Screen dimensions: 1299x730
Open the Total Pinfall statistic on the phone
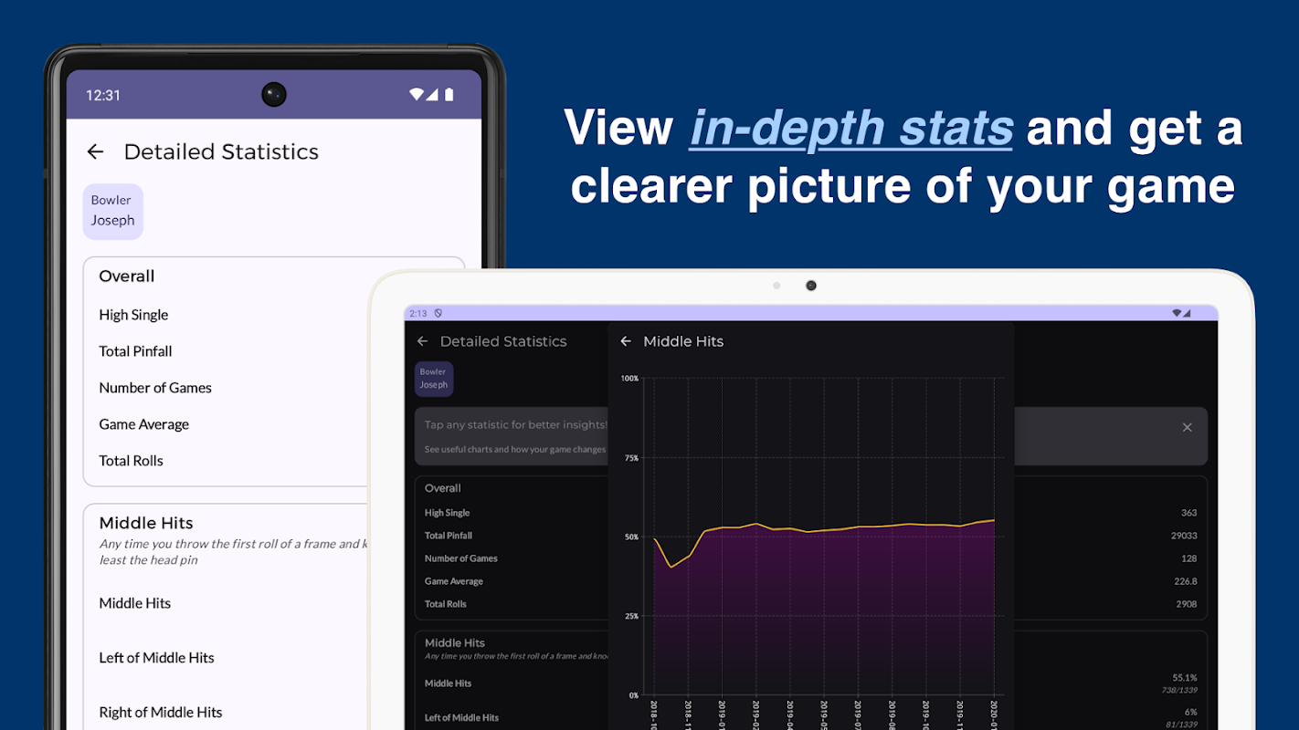tap(135, 351)
